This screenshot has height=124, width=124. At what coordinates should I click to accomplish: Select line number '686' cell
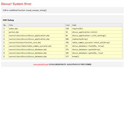pyautogui.click(x=69, y=39)
